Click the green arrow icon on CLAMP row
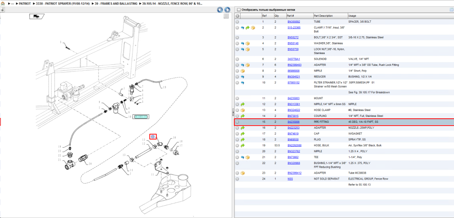 tap(247, 28)
